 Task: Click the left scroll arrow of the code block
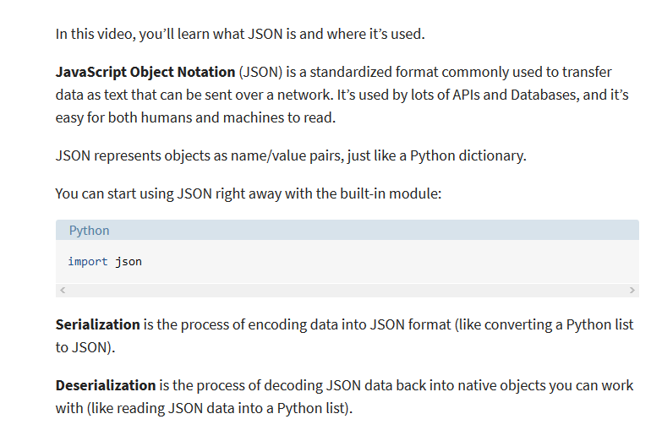(x=61, y=291)
